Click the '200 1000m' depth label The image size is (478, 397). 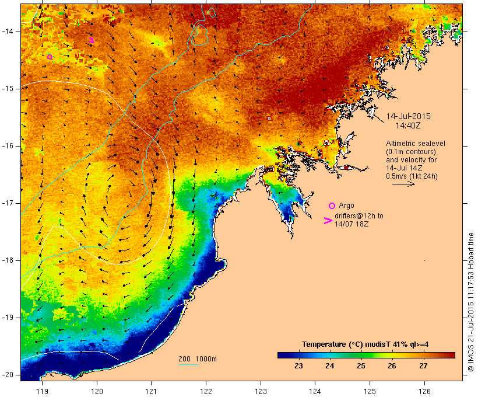[198, 359]
